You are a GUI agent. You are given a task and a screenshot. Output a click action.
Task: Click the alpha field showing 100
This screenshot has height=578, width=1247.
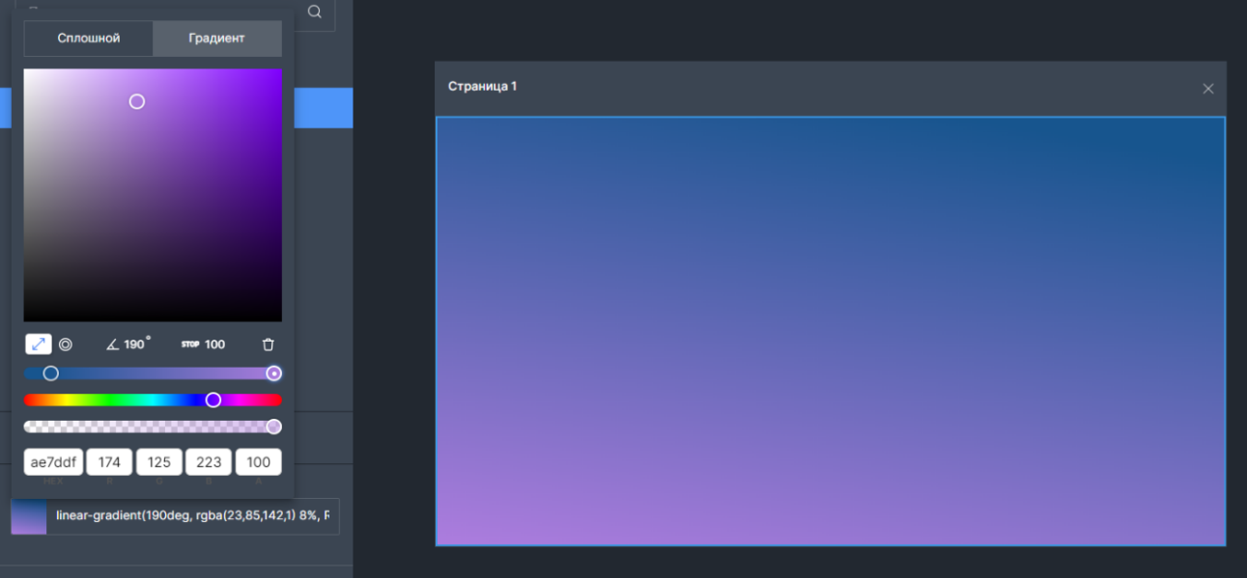pyautogui.click(x=259, y=462)
